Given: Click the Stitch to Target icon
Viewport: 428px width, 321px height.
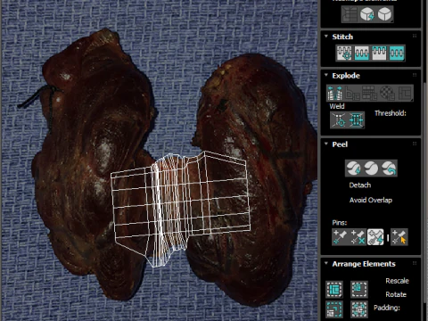Looking at the screenshot, I should [x=344, y=53].
